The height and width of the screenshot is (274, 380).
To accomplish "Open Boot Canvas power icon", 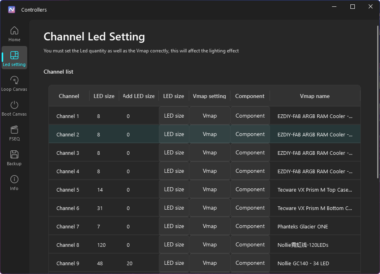I will (x=14, y=105).
